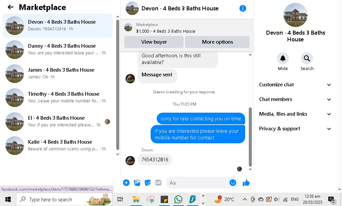Open weather widget showing 20°C
Screen dimensions: 342x206
point(224,199)
